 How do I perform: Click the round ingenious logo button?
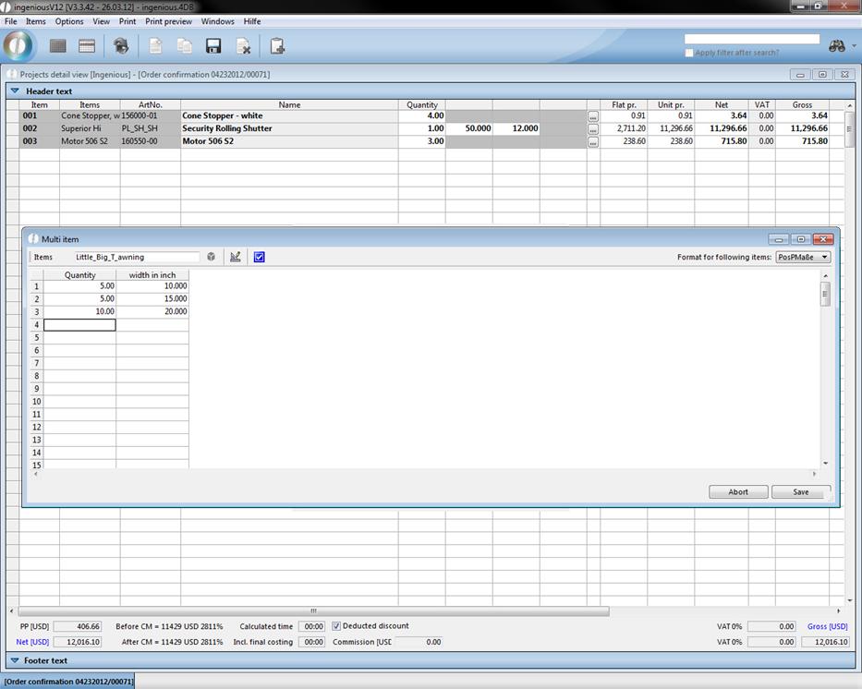click(18, 45)
